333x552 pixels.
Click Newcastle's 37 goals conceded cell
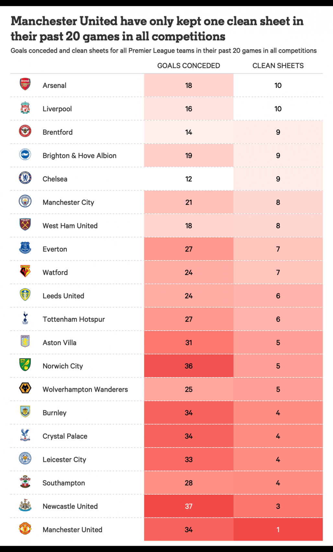click(x=189, y=506)
